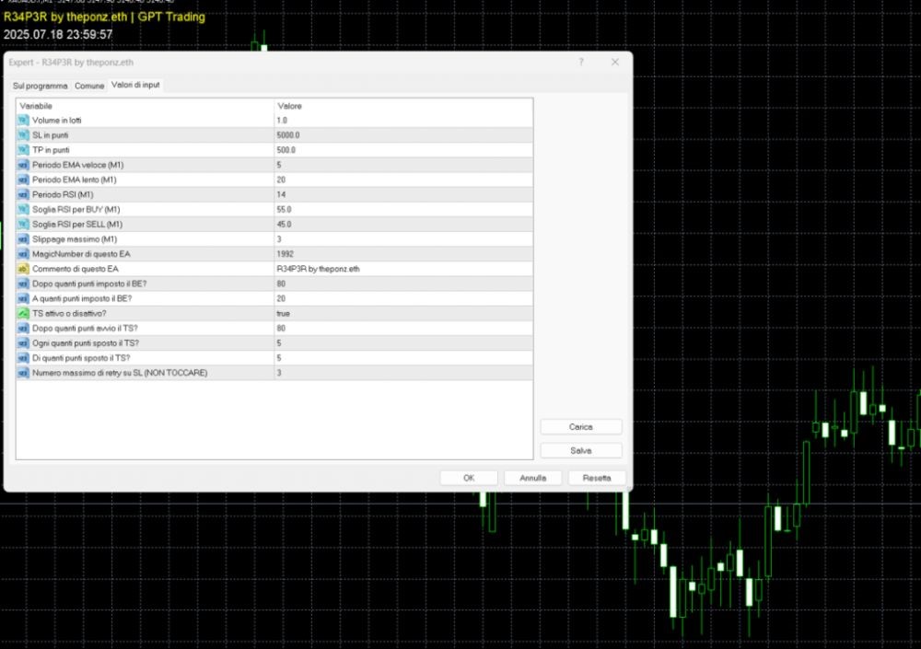Image resolution: width=921 pixels, height=649 pixels.
Task: Switch to the Sul programma tab
Action: pos(40,86)
